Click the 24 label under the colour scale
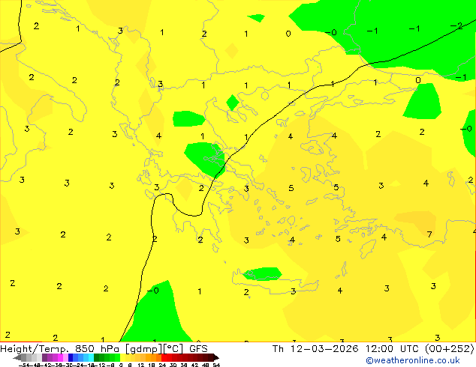The height and width of the screenshot is (367, 476). coord(162,365)
